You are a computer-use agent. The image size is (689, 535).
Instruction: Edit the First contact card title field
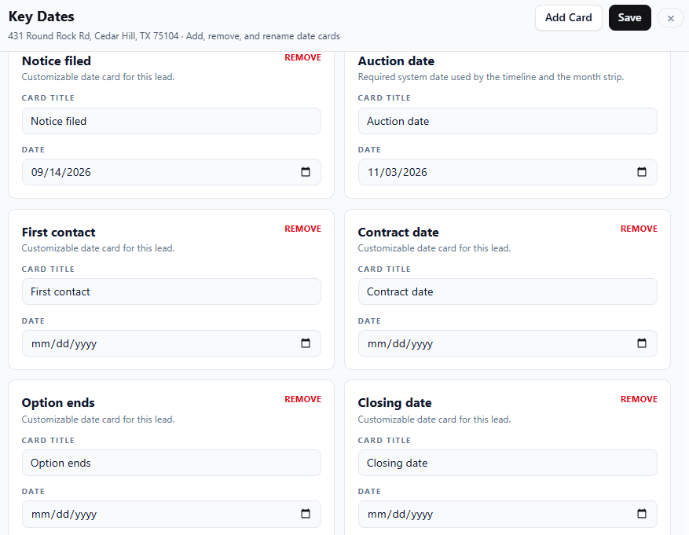[x=171, y=291]
